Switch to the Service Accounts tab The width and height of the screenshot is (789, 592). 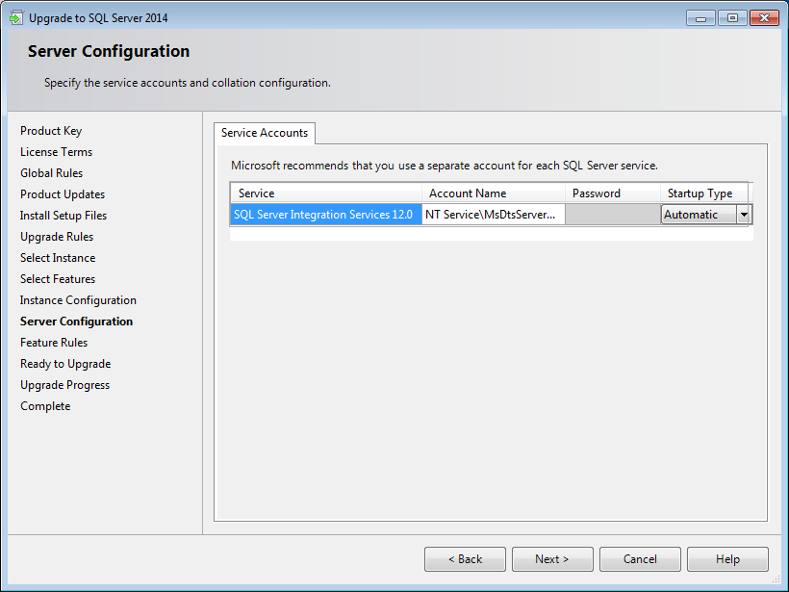pos(265,133)
